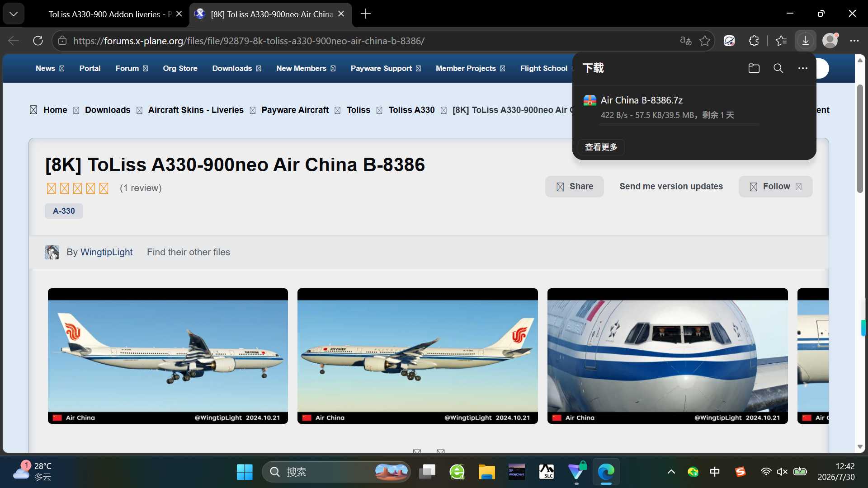Expand the Forum menu
The height and width of the screenshot is (488, 868).
(x=132, y=68)
